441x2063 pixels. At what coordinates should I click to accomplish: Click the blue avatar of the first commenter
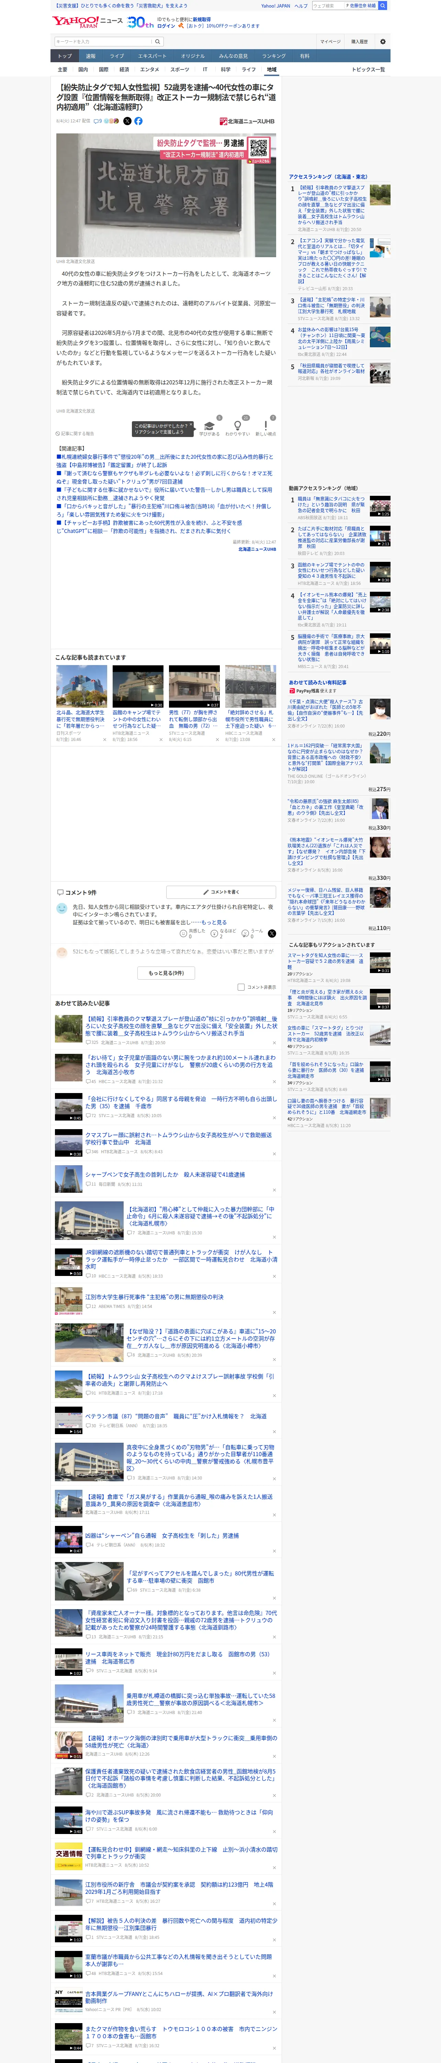point(61,908)
